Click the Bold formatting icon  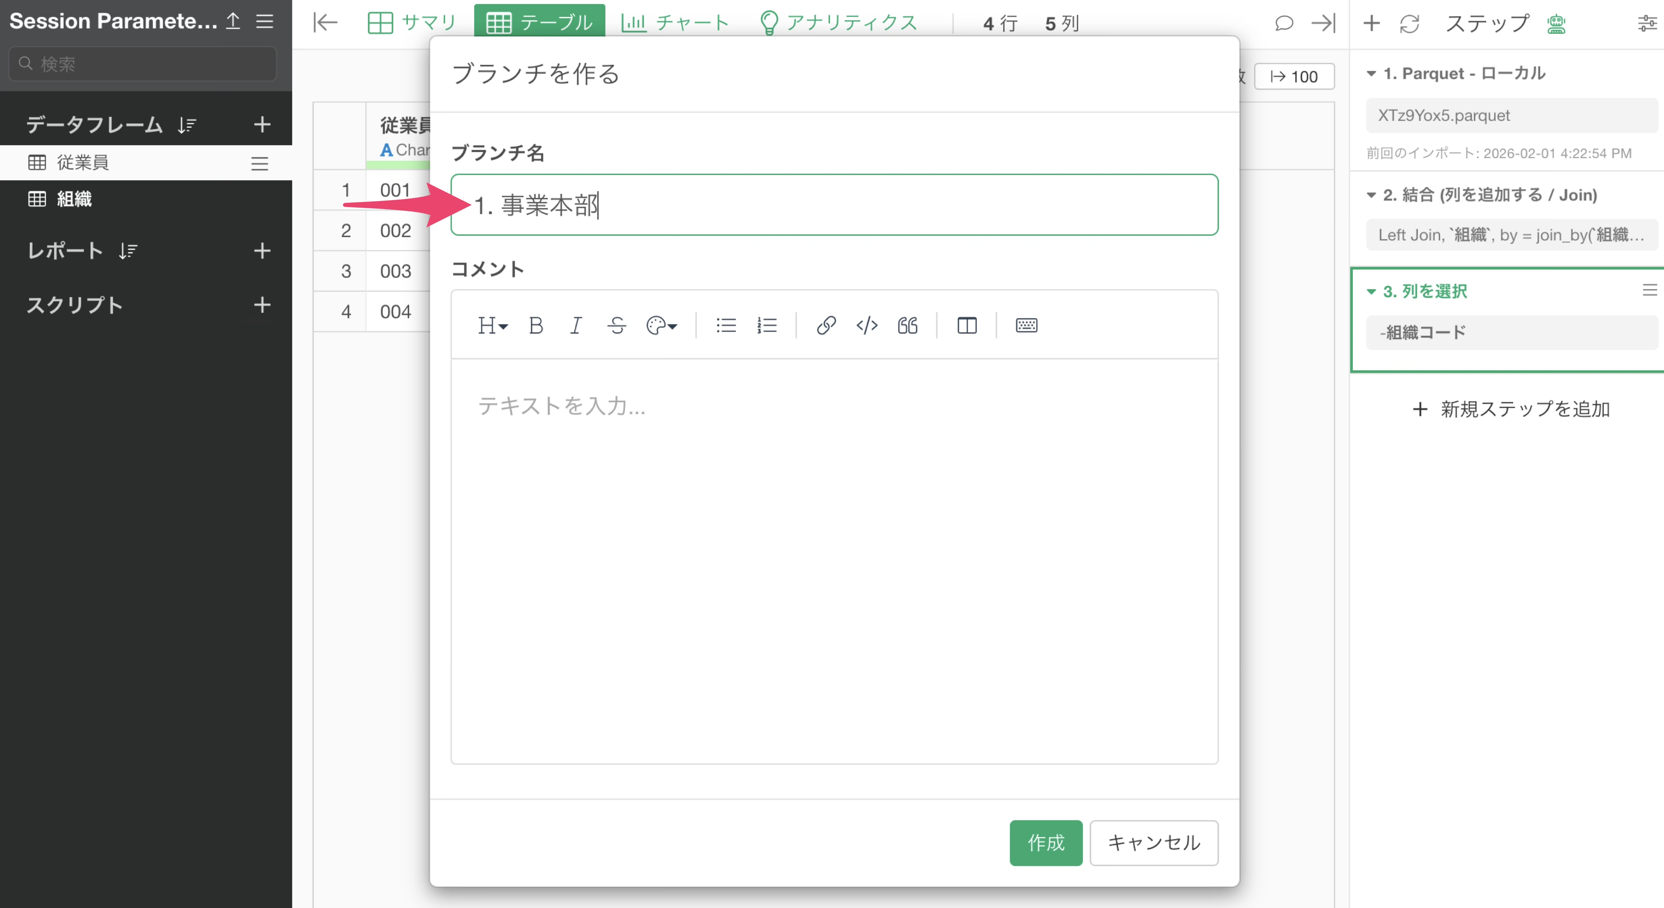click(x=536, y=325)
